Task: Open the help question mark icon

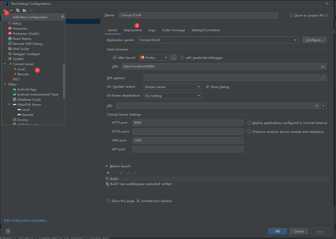Action: [x=8, y=231]
